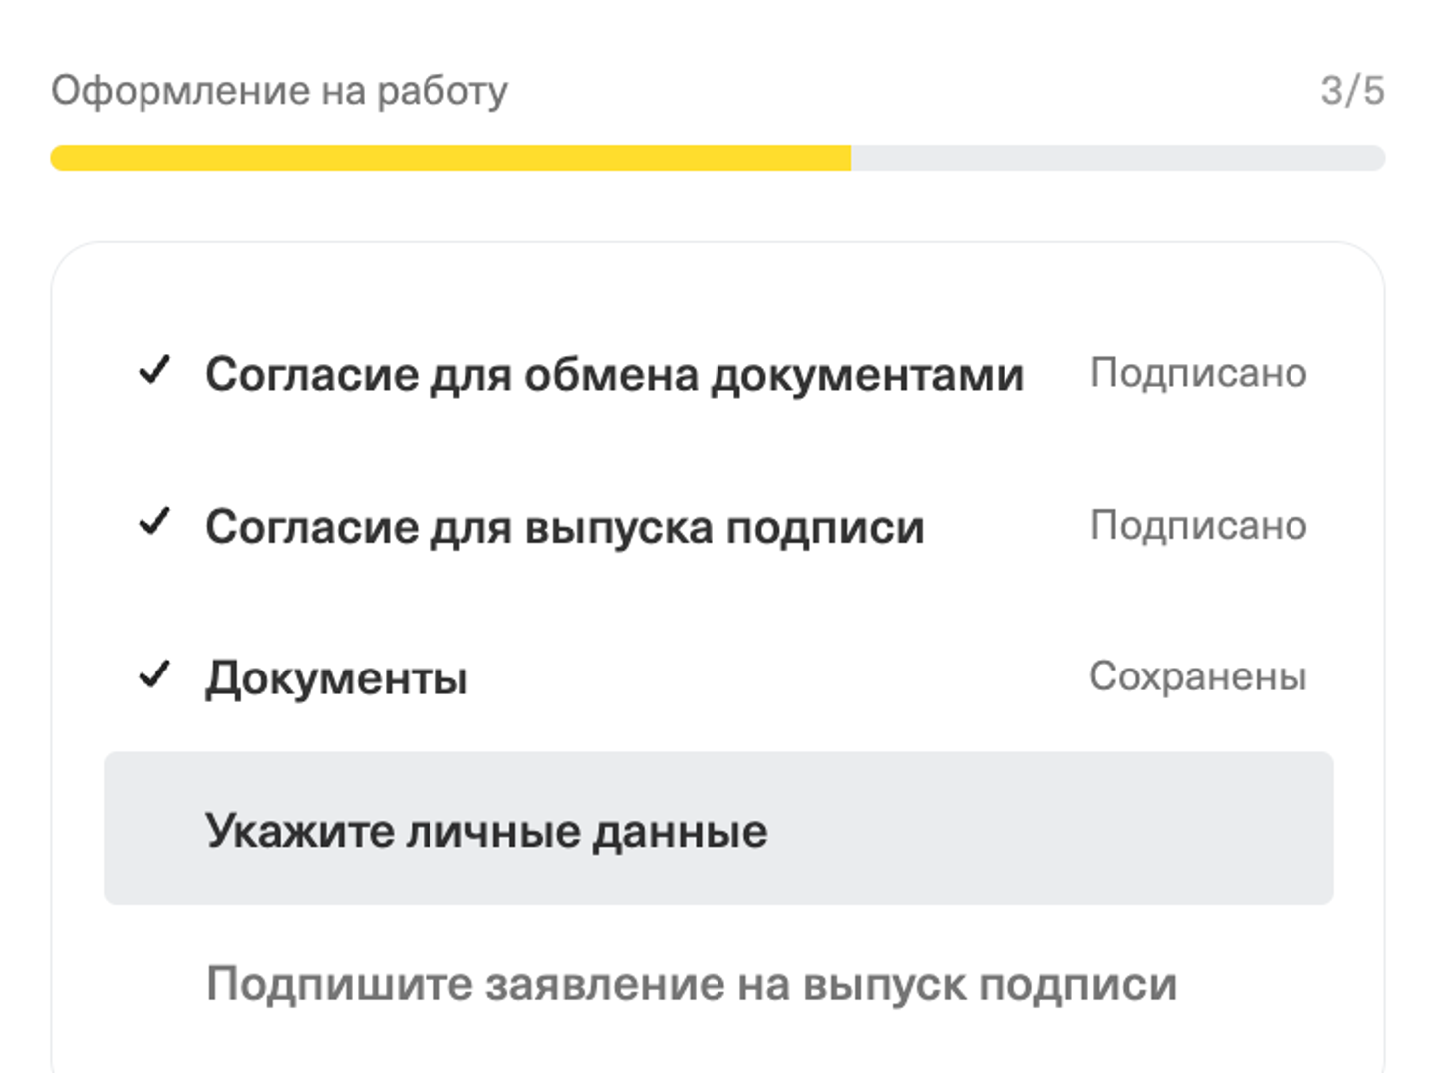This screenshot has height=1073, width=1435.
Task: Click the word "документами" in first step
Action: (x=867, y=375)
